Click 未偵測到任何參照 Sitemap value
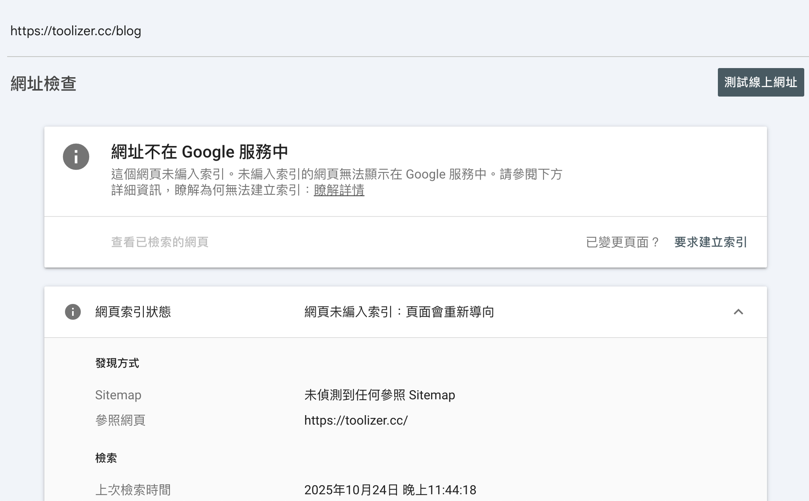The width and height of the screenshot is (809, 501). point(380,395)
